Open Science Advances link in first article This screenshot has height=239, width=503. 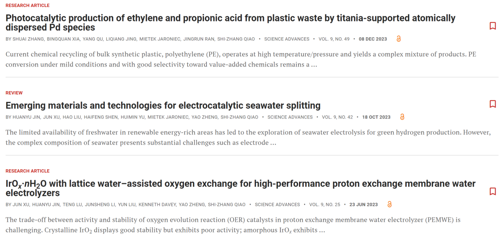pyautogui.click(x=287, y=39)
